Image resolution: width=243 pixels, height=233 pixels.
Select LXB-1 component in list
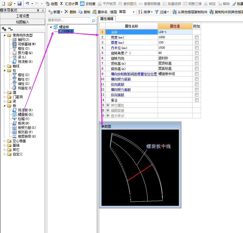point(66,31)
